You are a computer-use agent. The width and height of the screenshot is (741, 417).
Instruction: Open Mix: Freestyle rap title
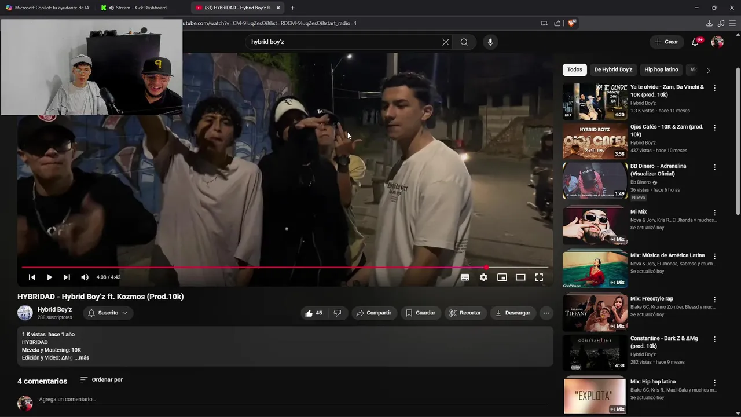point(652,299)
